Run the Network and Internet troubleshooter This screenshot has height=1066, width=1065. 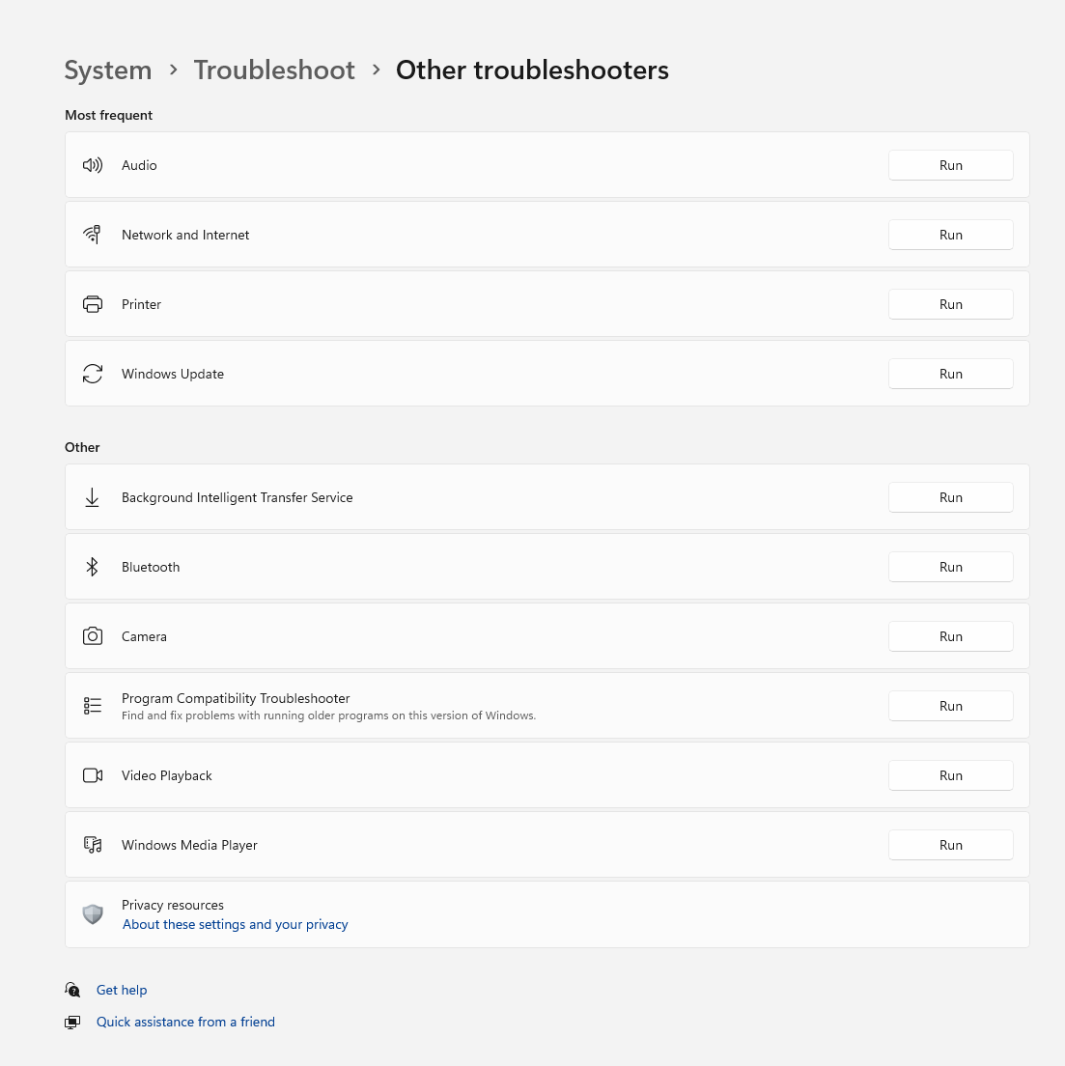pos(951,235)
